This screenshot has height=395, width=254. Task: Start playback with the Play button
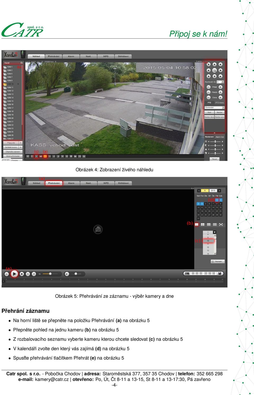coord(14,274)
